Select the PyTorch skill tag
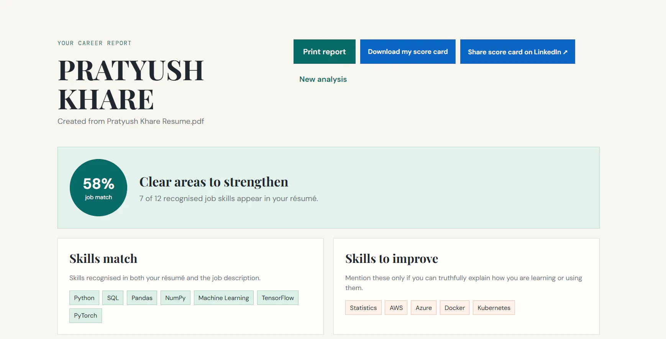This screenshot has height=339, width=666. (85, 315)
